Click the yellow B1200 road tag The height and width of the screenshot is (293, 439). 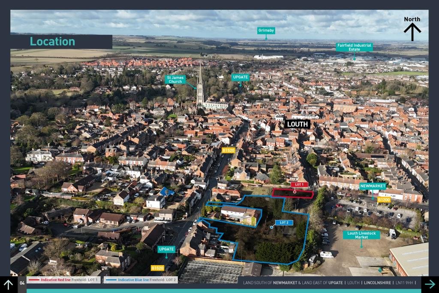pos(384,199)
